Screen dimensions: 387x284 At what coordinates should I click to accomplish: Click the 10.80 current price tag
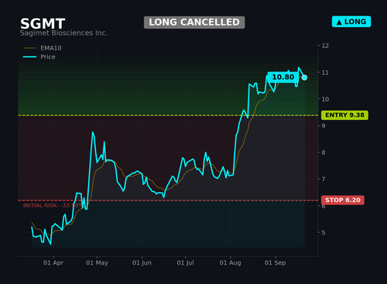tap(283, 77)
